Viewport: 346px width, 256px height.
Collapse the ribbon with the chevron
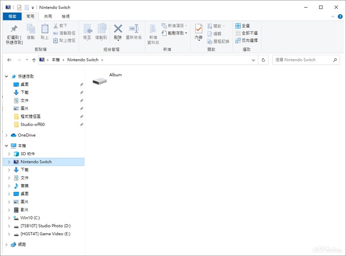point(333,16)
